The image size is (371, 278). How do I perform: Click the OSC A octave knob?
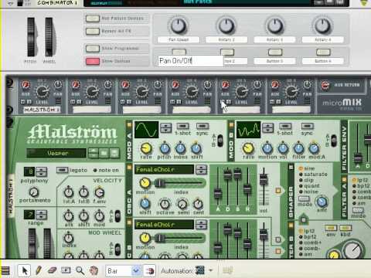click(x=165, y=204)
